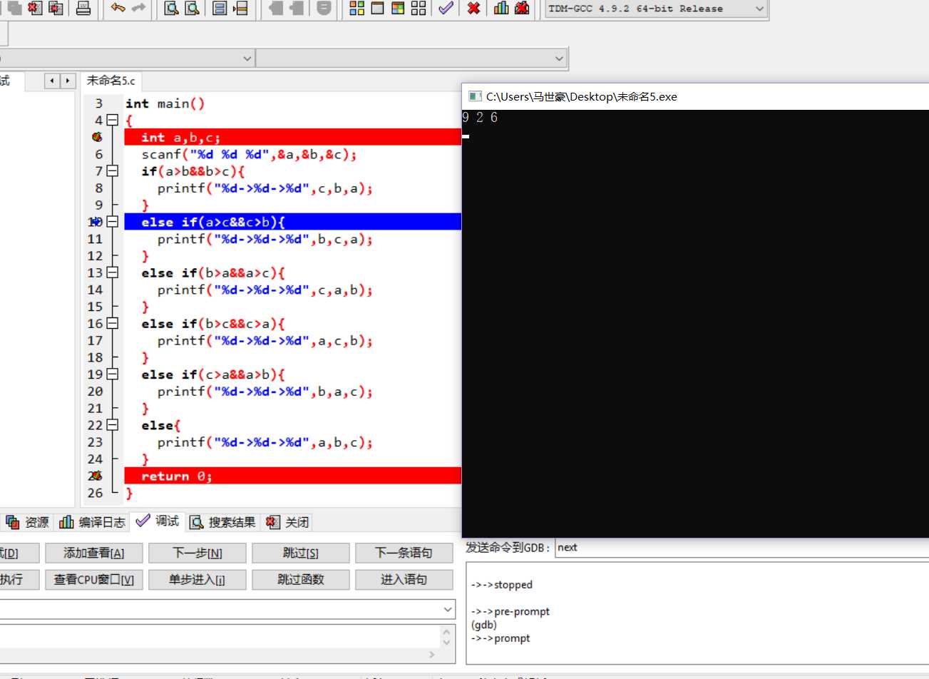Collapse the else-if fold at line 13
This screenshot has height=679, width=929.
pos(112,272)
